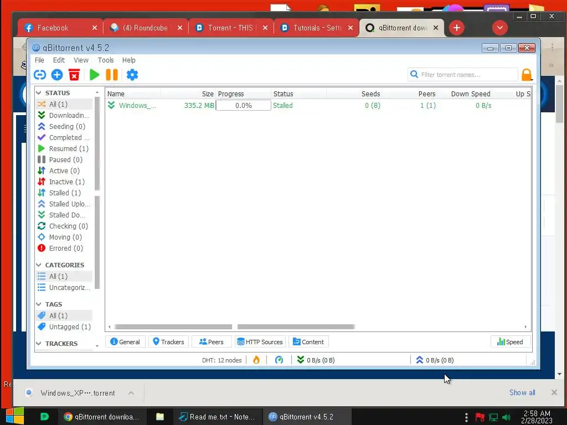
Task: Select the Seeding (0) status filter
Action: point(64,127)
